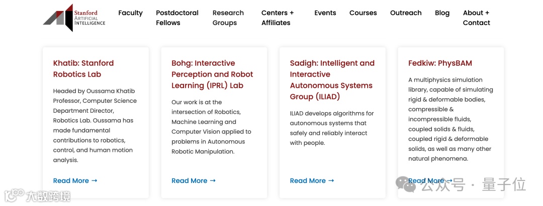Navigate to the Events page
Viewport: 543px width, 206px height.
point(325,13)
